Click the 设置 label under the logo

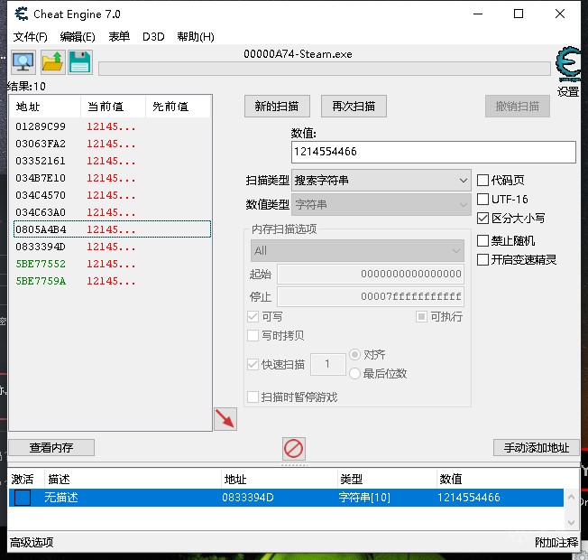click(x=568, y=91)
